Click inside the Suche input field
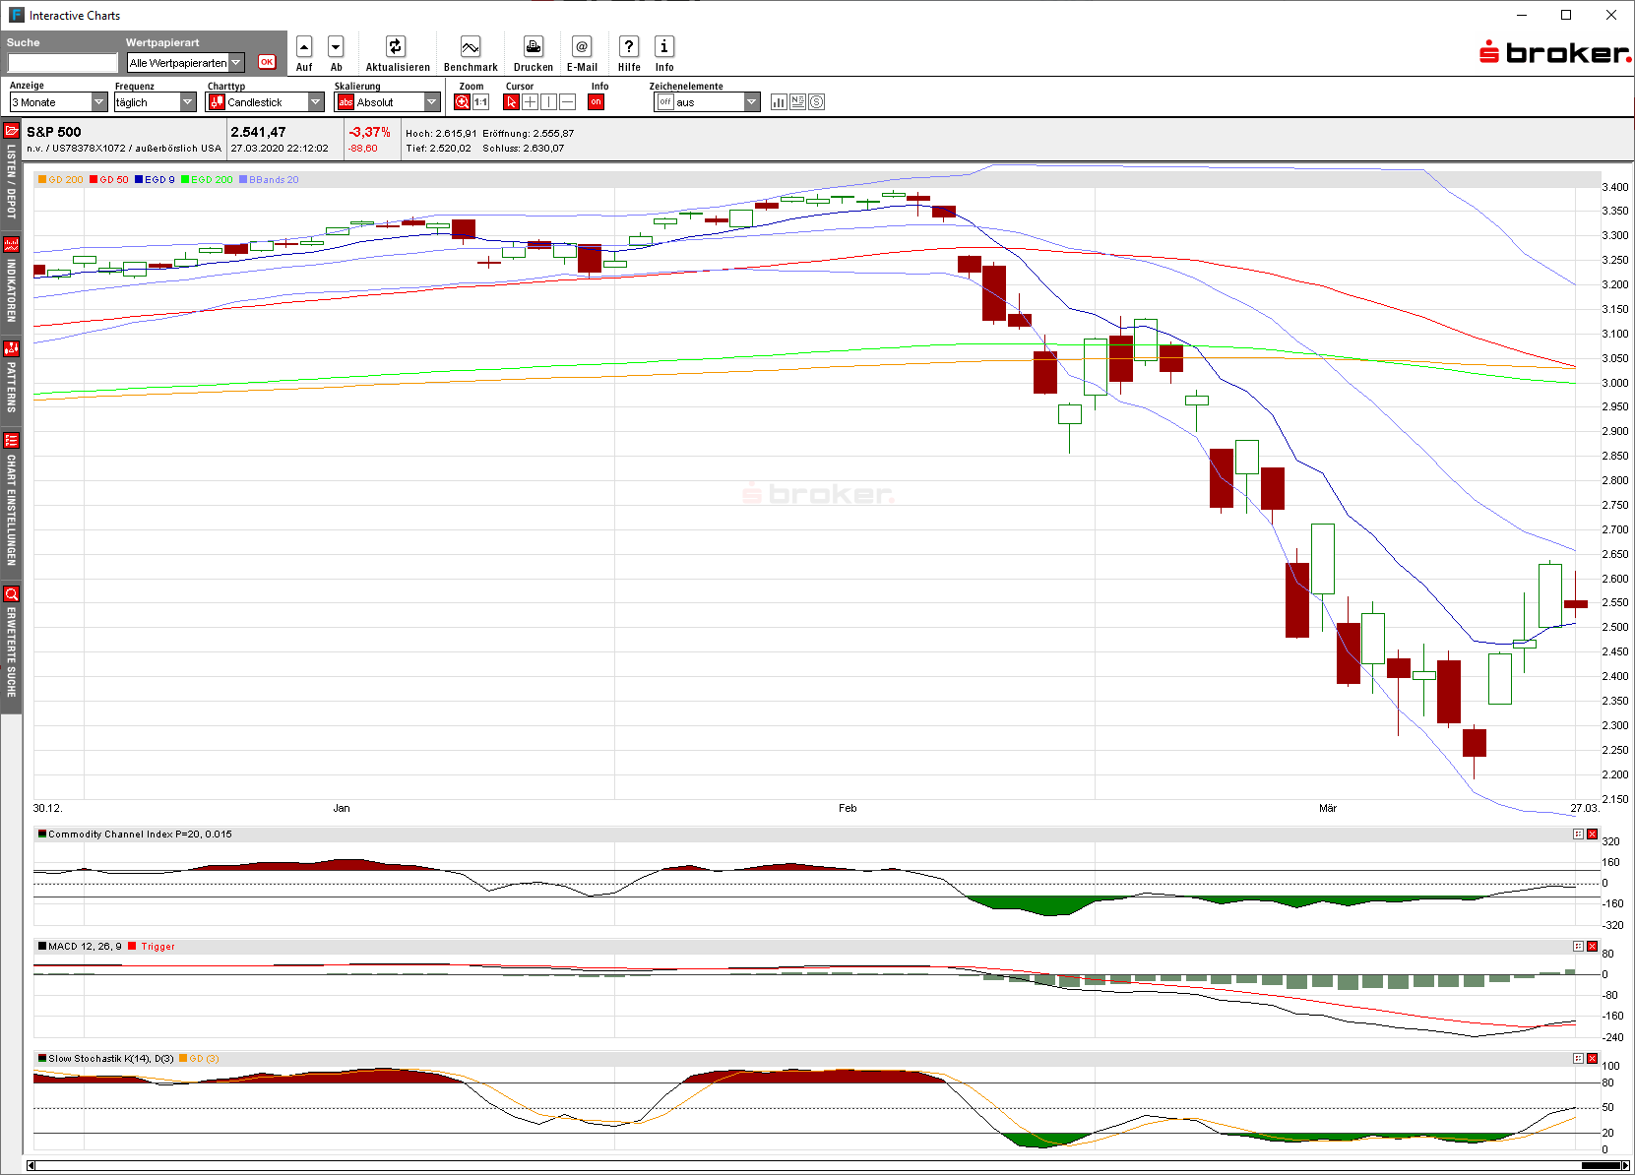This screenshot has width=1635, height=1175. [61, 62]
